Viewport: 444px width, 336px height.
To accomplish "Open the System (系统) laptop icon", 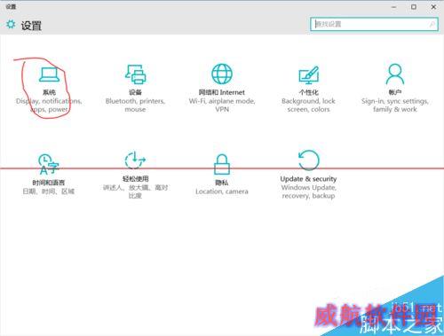I will click(x=49, y=74).
